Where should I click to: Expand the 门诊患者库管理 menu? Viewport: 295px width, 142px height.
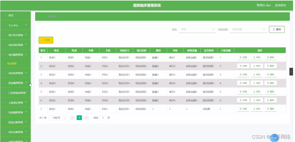(26, 92)
